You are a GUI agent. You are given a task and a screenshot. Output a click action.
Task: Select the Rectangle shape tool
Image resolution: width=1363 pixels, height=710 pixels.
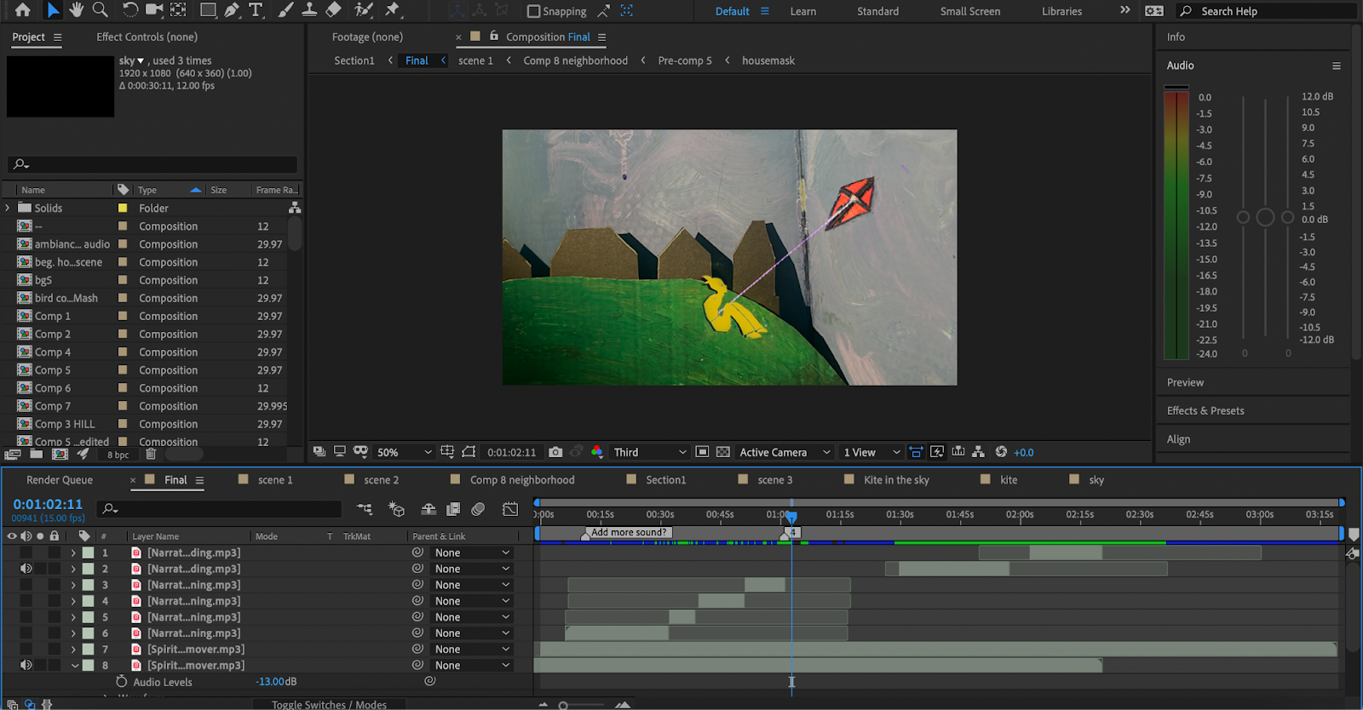208,10
